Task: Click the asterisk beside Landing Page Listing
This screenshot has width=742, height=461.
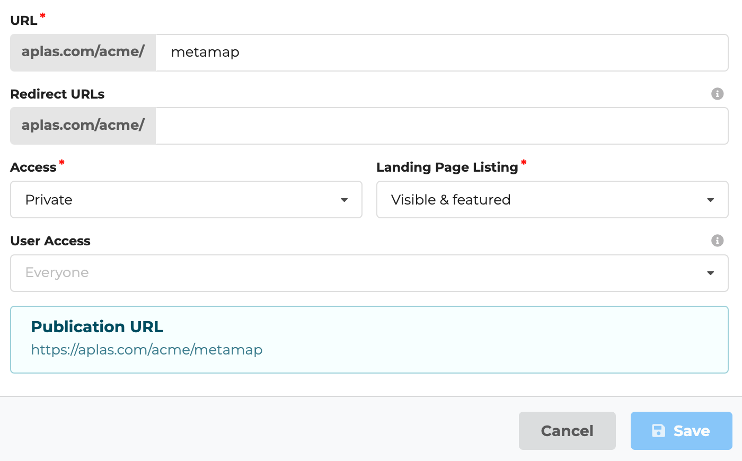Action: 524,163
